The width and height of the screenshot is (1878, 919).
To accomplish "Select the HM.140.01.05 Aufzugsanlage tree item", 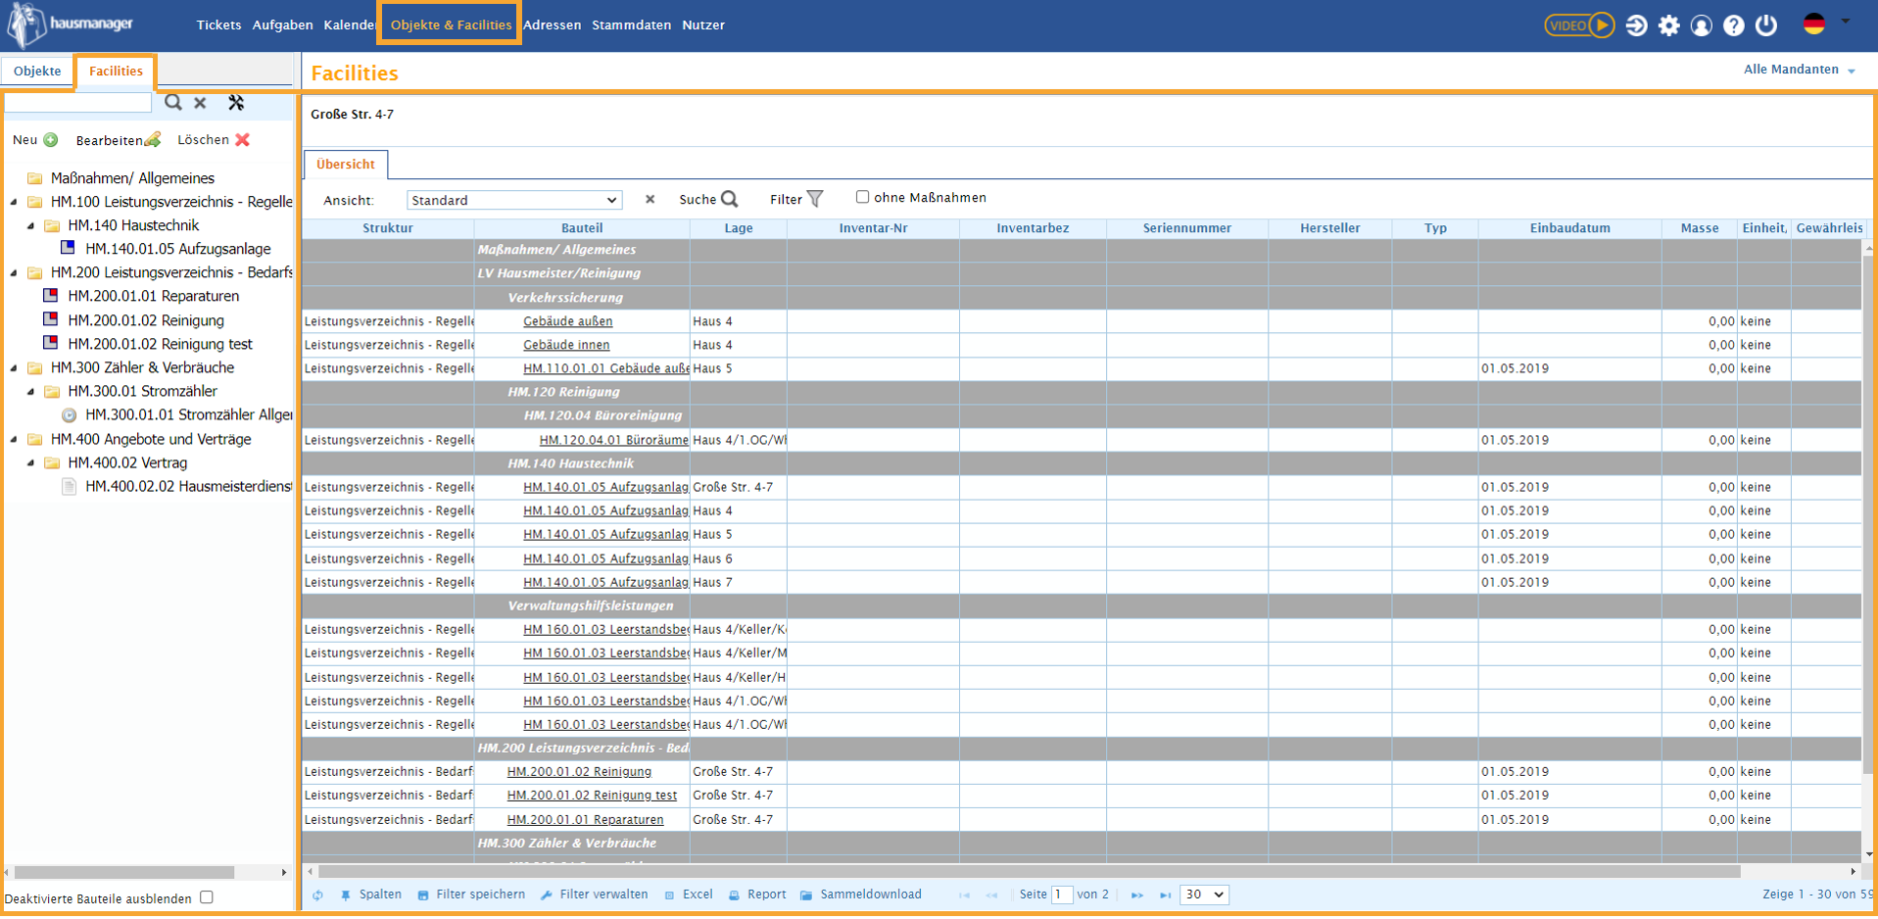I will click(177, 249).
